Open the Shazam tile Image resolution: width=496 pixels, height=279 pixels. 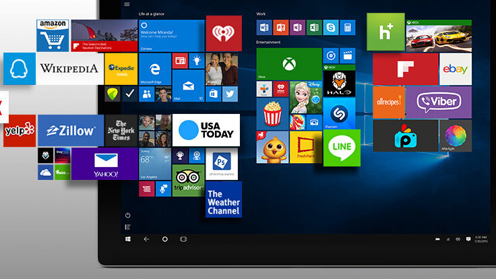[339, 113]
